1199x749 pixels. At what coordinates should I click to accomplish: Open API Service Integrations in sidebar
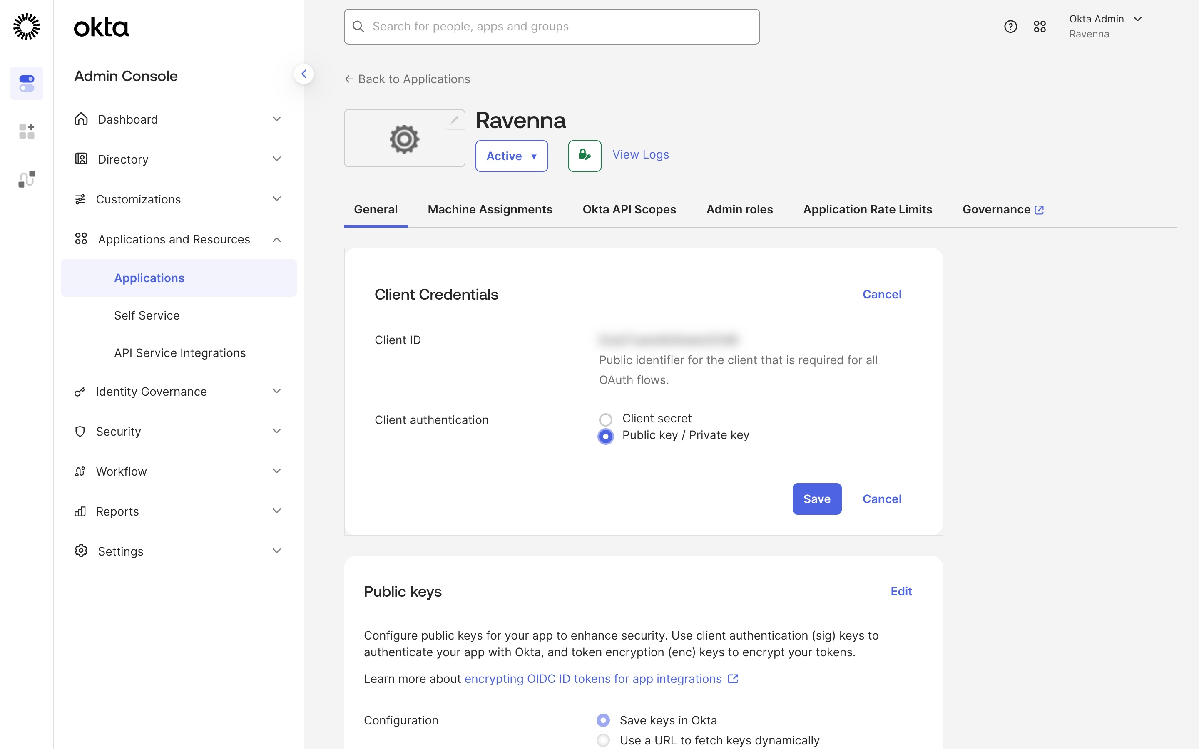(x=179, y=353)
